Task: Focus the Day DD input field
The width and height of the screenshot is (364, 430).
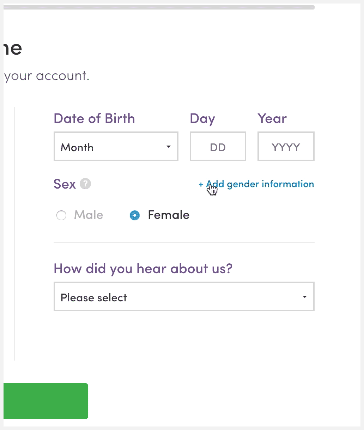Action: point(218,147)
